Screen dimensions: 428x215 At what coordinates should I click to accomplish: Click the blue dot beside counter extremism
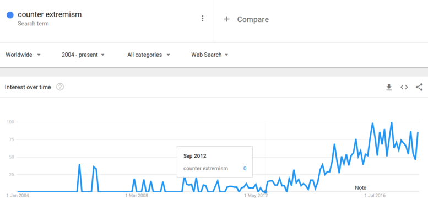click(x=10, y=15)
